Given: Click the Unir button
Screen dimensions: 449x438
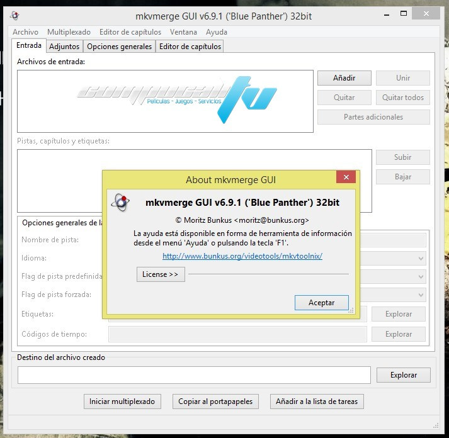Looking at the screenshot, I should click(403, 78).
